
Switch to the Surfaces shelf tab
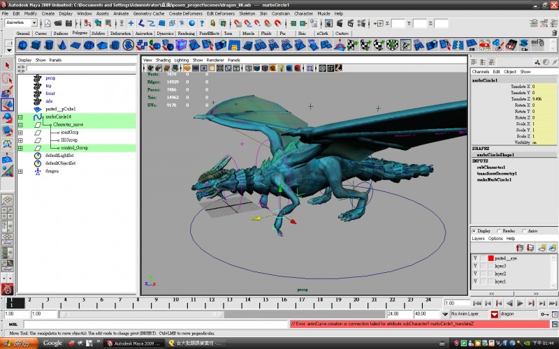click(x=60, y=33)
